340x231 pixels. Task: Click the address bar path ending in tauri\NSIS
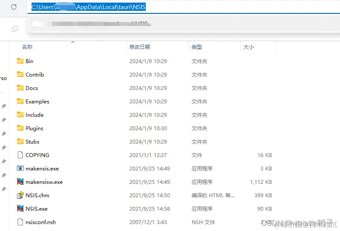(89, 7)
